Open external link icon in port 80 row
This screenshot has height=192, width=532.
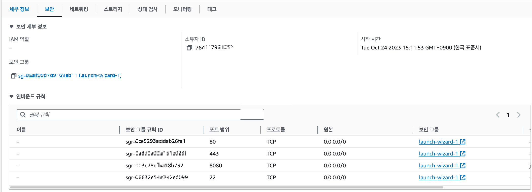pyautogui.click(x=463, y=142)
